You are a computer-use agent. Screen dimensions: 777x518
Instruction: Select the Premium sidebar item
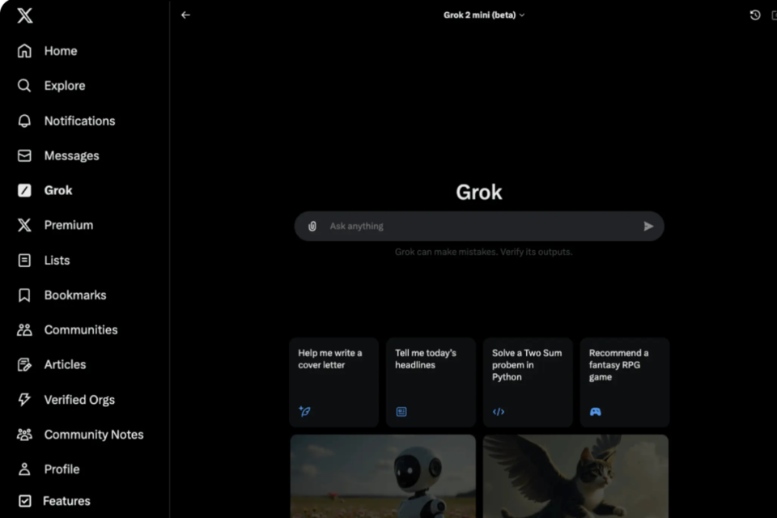[68, 225]
